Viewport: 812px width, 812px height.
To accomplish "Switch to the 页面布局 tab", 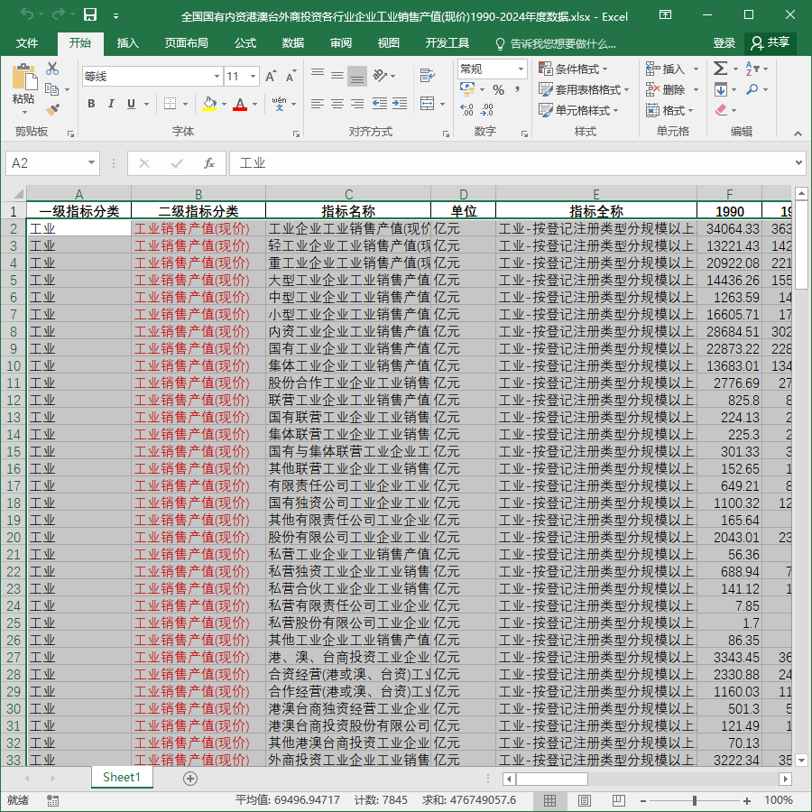I will coord(187,43).
